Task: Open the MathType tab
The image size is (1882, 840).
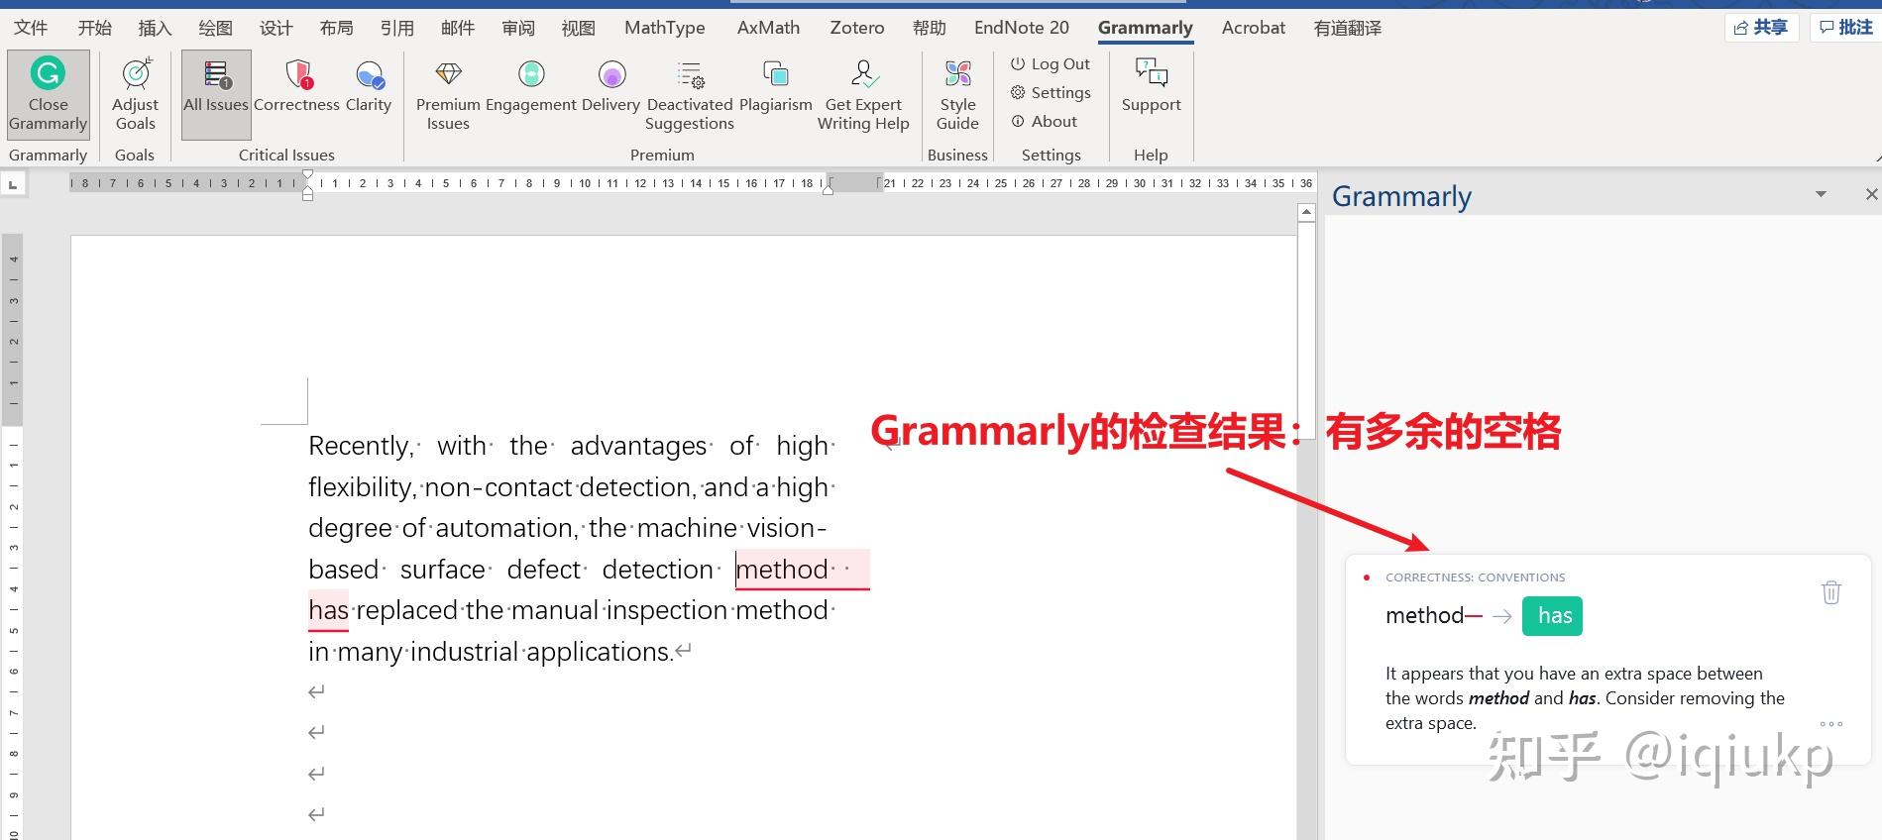Action: click(664, 28)
